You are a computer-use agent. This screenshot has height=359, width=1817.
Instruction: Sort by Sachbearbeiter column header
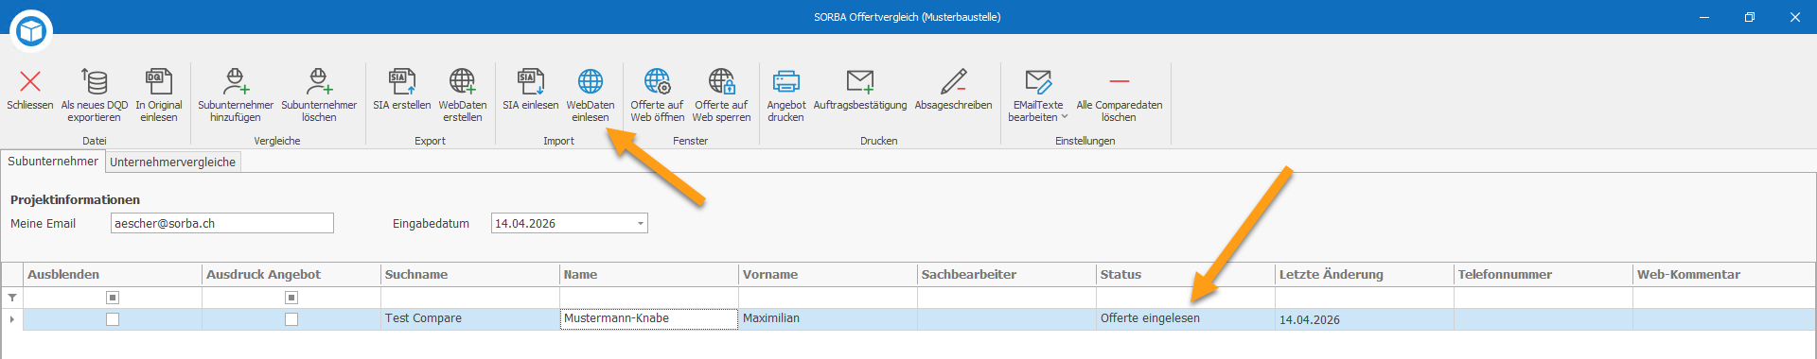pyautogui.click(x=1007, y=275)
